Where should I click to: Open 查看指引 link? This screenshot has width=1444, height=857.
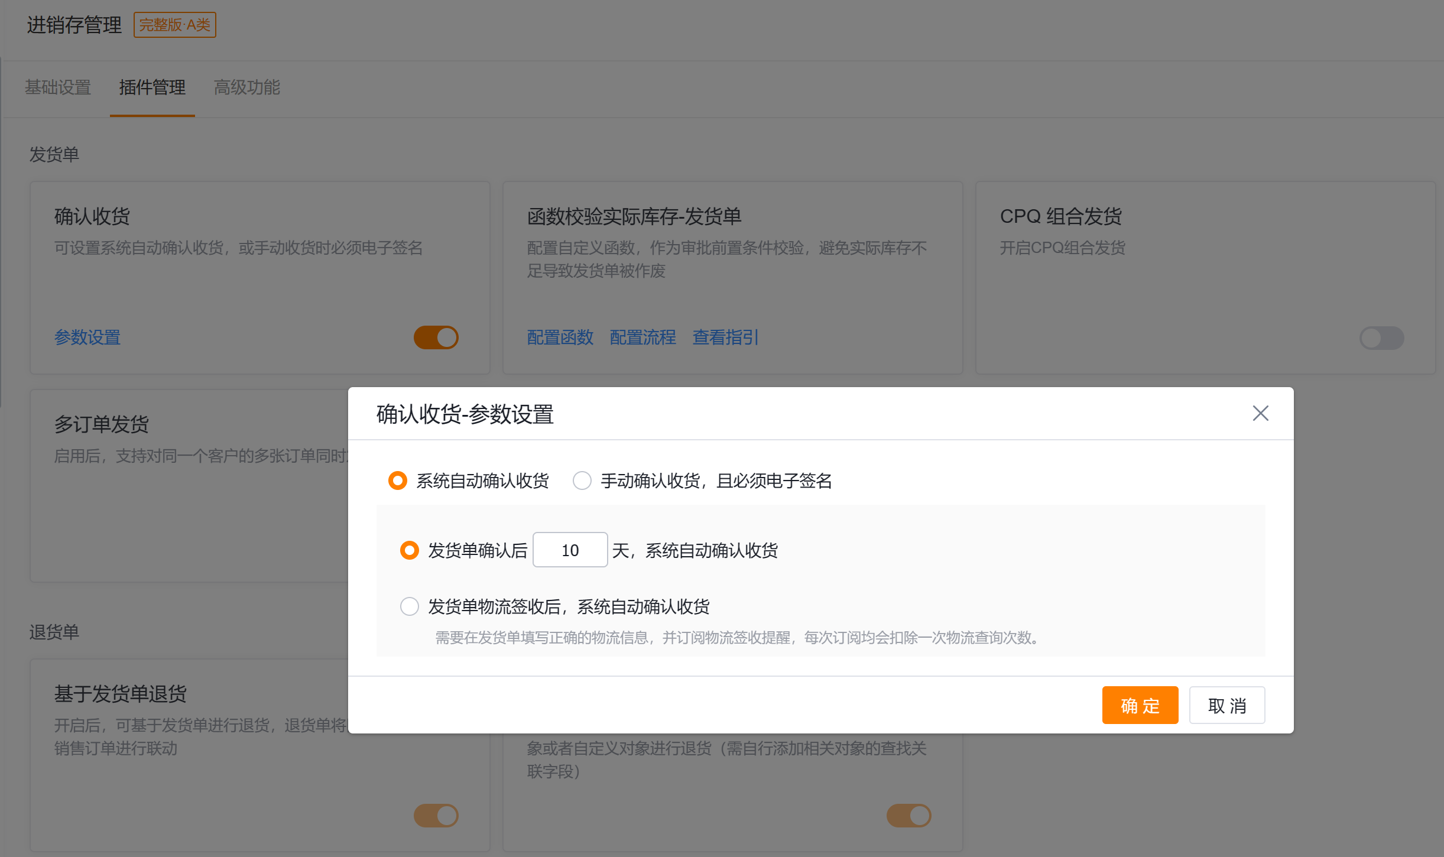[725, 337]
